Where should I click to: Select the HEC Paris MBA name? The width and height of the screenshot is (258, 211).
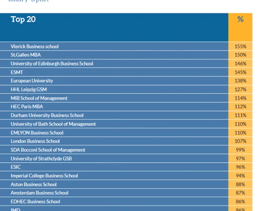[x=27, y=107]
